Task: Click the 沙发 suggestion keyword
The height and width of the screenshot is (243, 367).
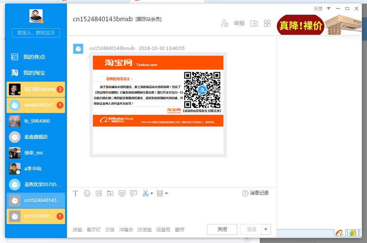Action: click(x=110, y=230)
